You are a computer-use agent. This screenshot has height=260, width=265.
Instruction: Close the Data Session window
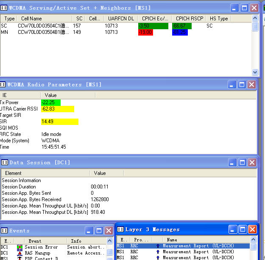point(252,163)
